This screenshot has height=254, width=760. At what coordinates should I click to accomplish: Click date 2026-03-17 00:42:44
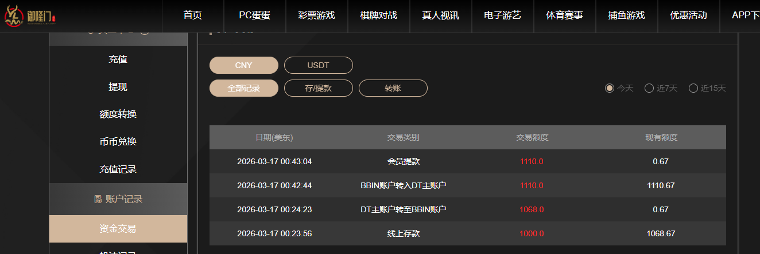point(274,185)
